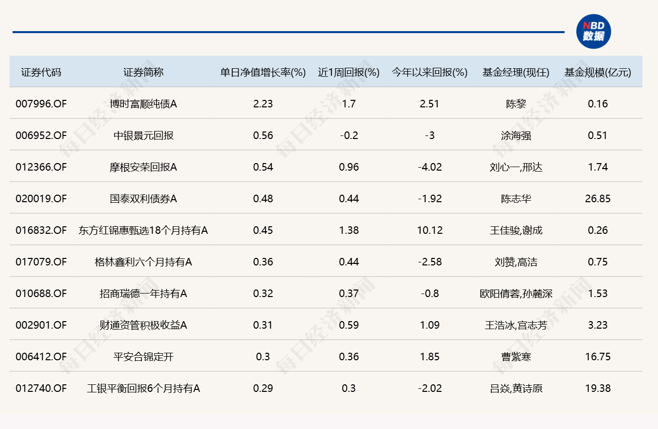Click fund size value 26.85
Viewport: 658px width, 429px height.
click(x=598, y=199)
